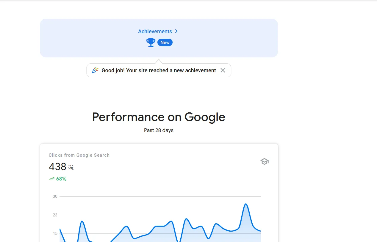Screen dimensions: 377x242
Task: Click the clicks cursor icon beside 438
Action: click(x=71, y=167)
